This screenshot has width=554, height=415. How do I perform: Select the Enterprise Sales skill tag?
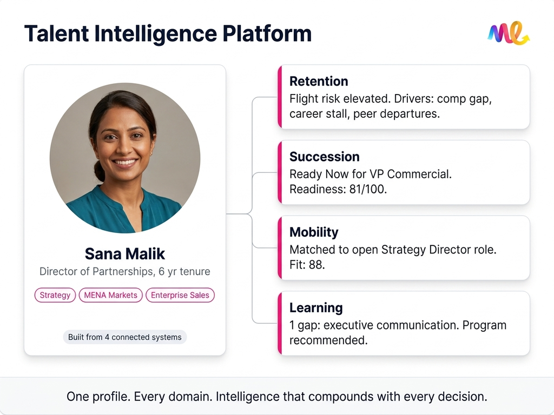(180, 295)
